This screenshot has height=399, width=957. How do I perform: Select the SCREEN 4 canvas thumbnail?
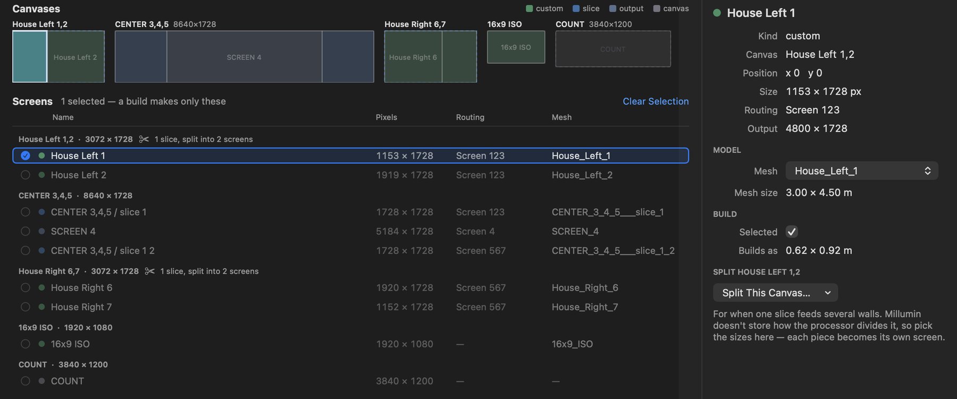pos(244,56)
